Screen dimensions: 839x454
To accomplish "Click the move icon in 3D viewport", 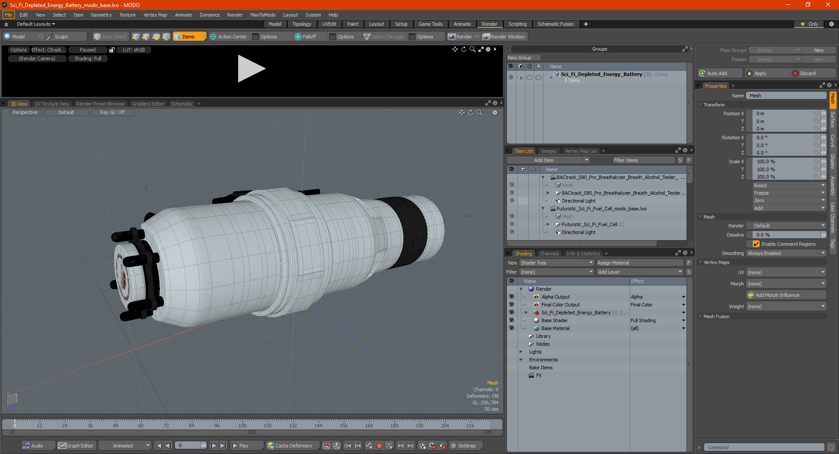I will pos(462,113).
